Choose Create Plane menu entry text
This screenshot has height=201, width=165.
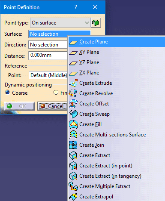coord(93,42)
